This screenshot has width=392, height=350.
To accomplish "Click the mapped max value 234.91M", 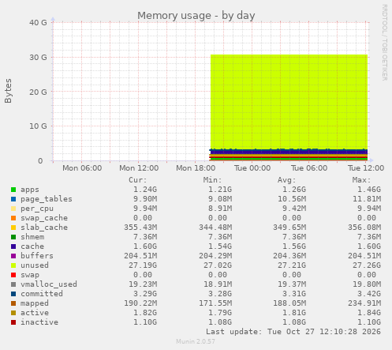I will click(364, 303).
